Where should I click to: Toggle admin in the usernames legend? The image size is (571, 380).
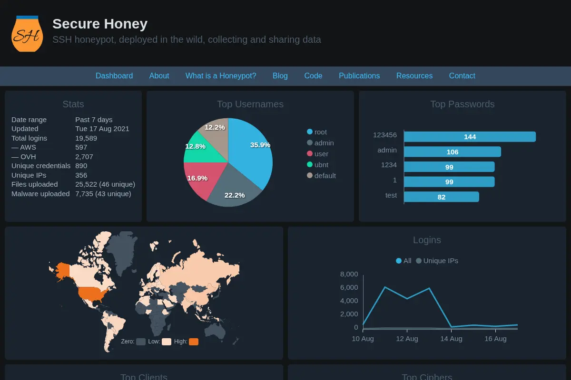320,143
